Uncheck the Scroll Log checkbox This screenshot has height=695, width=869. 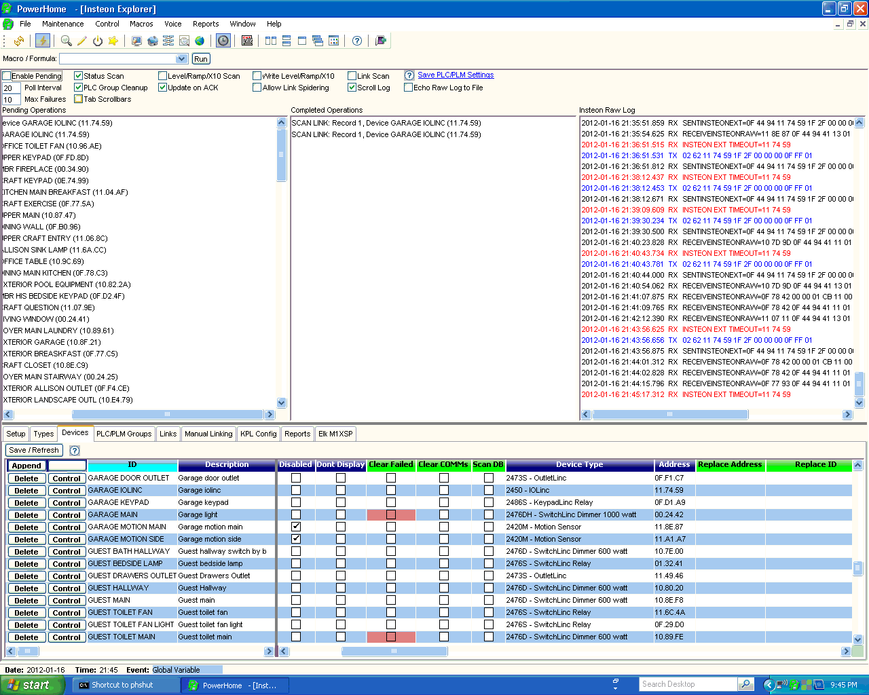pos(352,88)
